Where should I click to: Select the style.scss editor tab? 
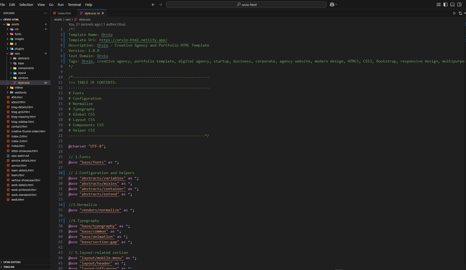[92, 13]
